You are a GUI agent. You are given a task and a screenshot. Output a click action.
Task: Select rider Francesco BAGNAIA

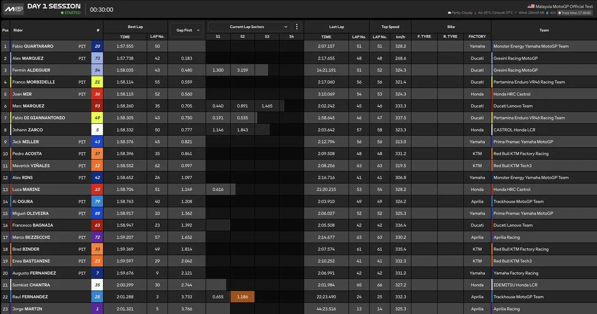(33, 225)
